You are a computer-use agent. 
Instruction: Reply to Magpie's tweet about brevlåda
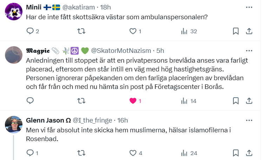click(x=30, y=101)
